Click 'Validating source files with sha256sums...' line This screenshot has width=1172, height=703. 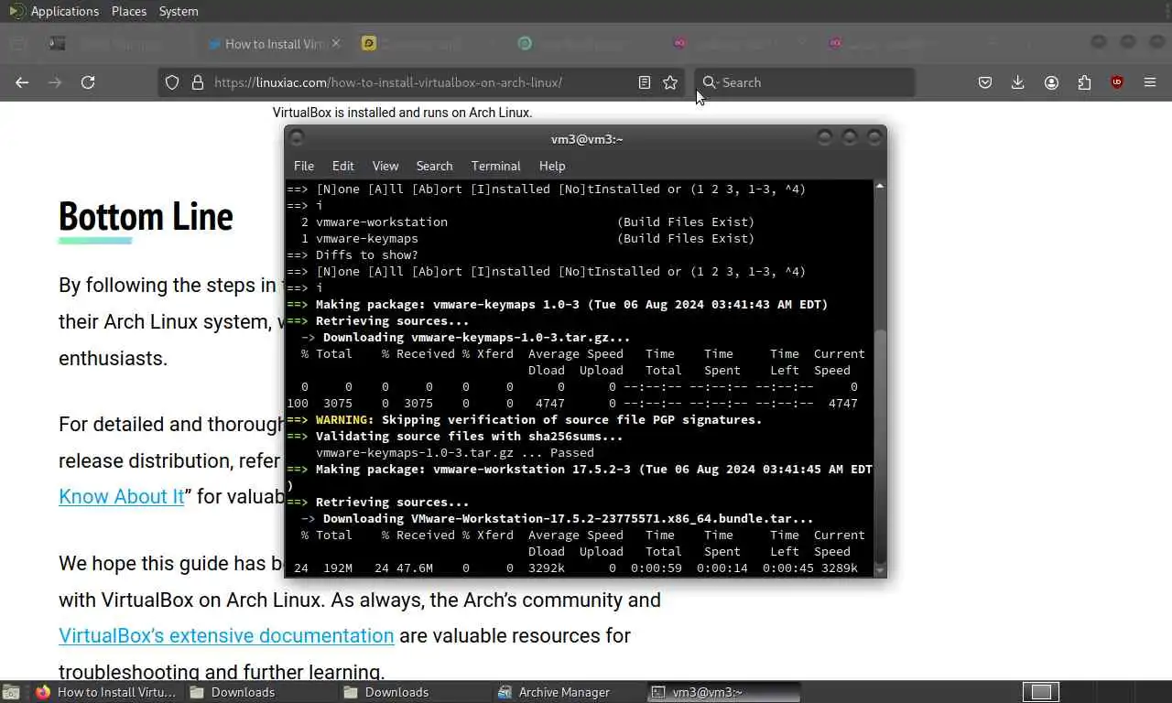click(455, 436)
